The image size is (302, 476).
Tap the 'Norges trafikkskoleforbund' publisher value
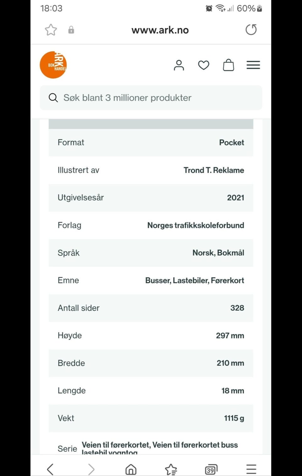point(196,225)
